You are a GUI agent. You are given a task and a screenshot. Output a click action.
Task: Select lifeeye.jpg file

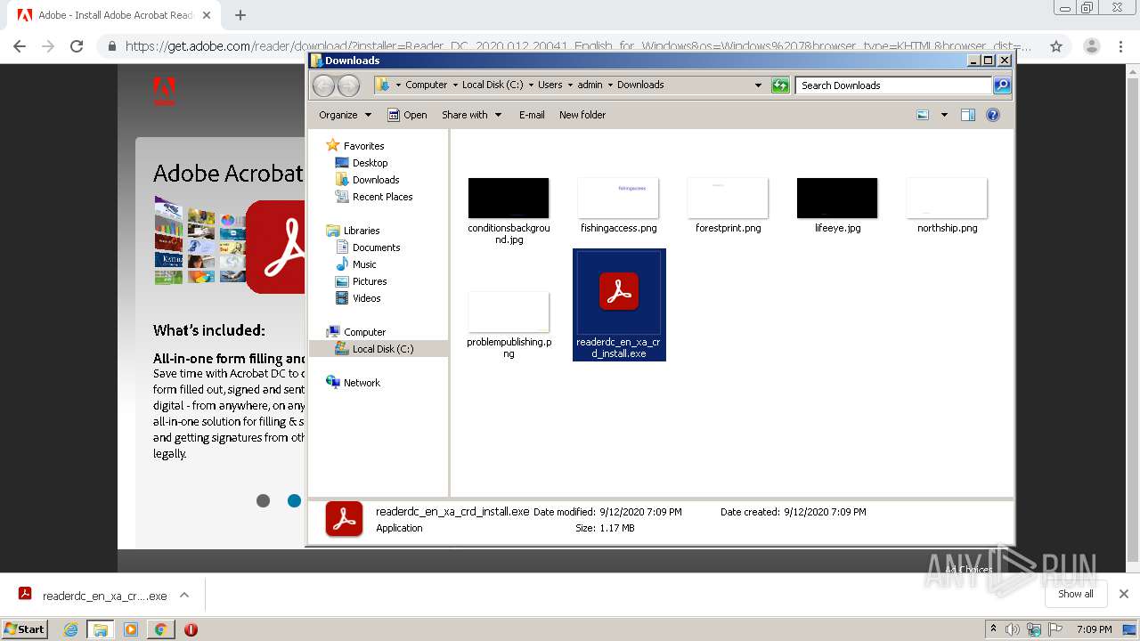[837, 206]
